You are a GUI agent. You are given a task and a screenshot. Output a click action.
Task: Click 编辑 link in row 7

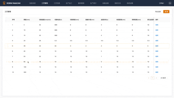click(157, 56)
